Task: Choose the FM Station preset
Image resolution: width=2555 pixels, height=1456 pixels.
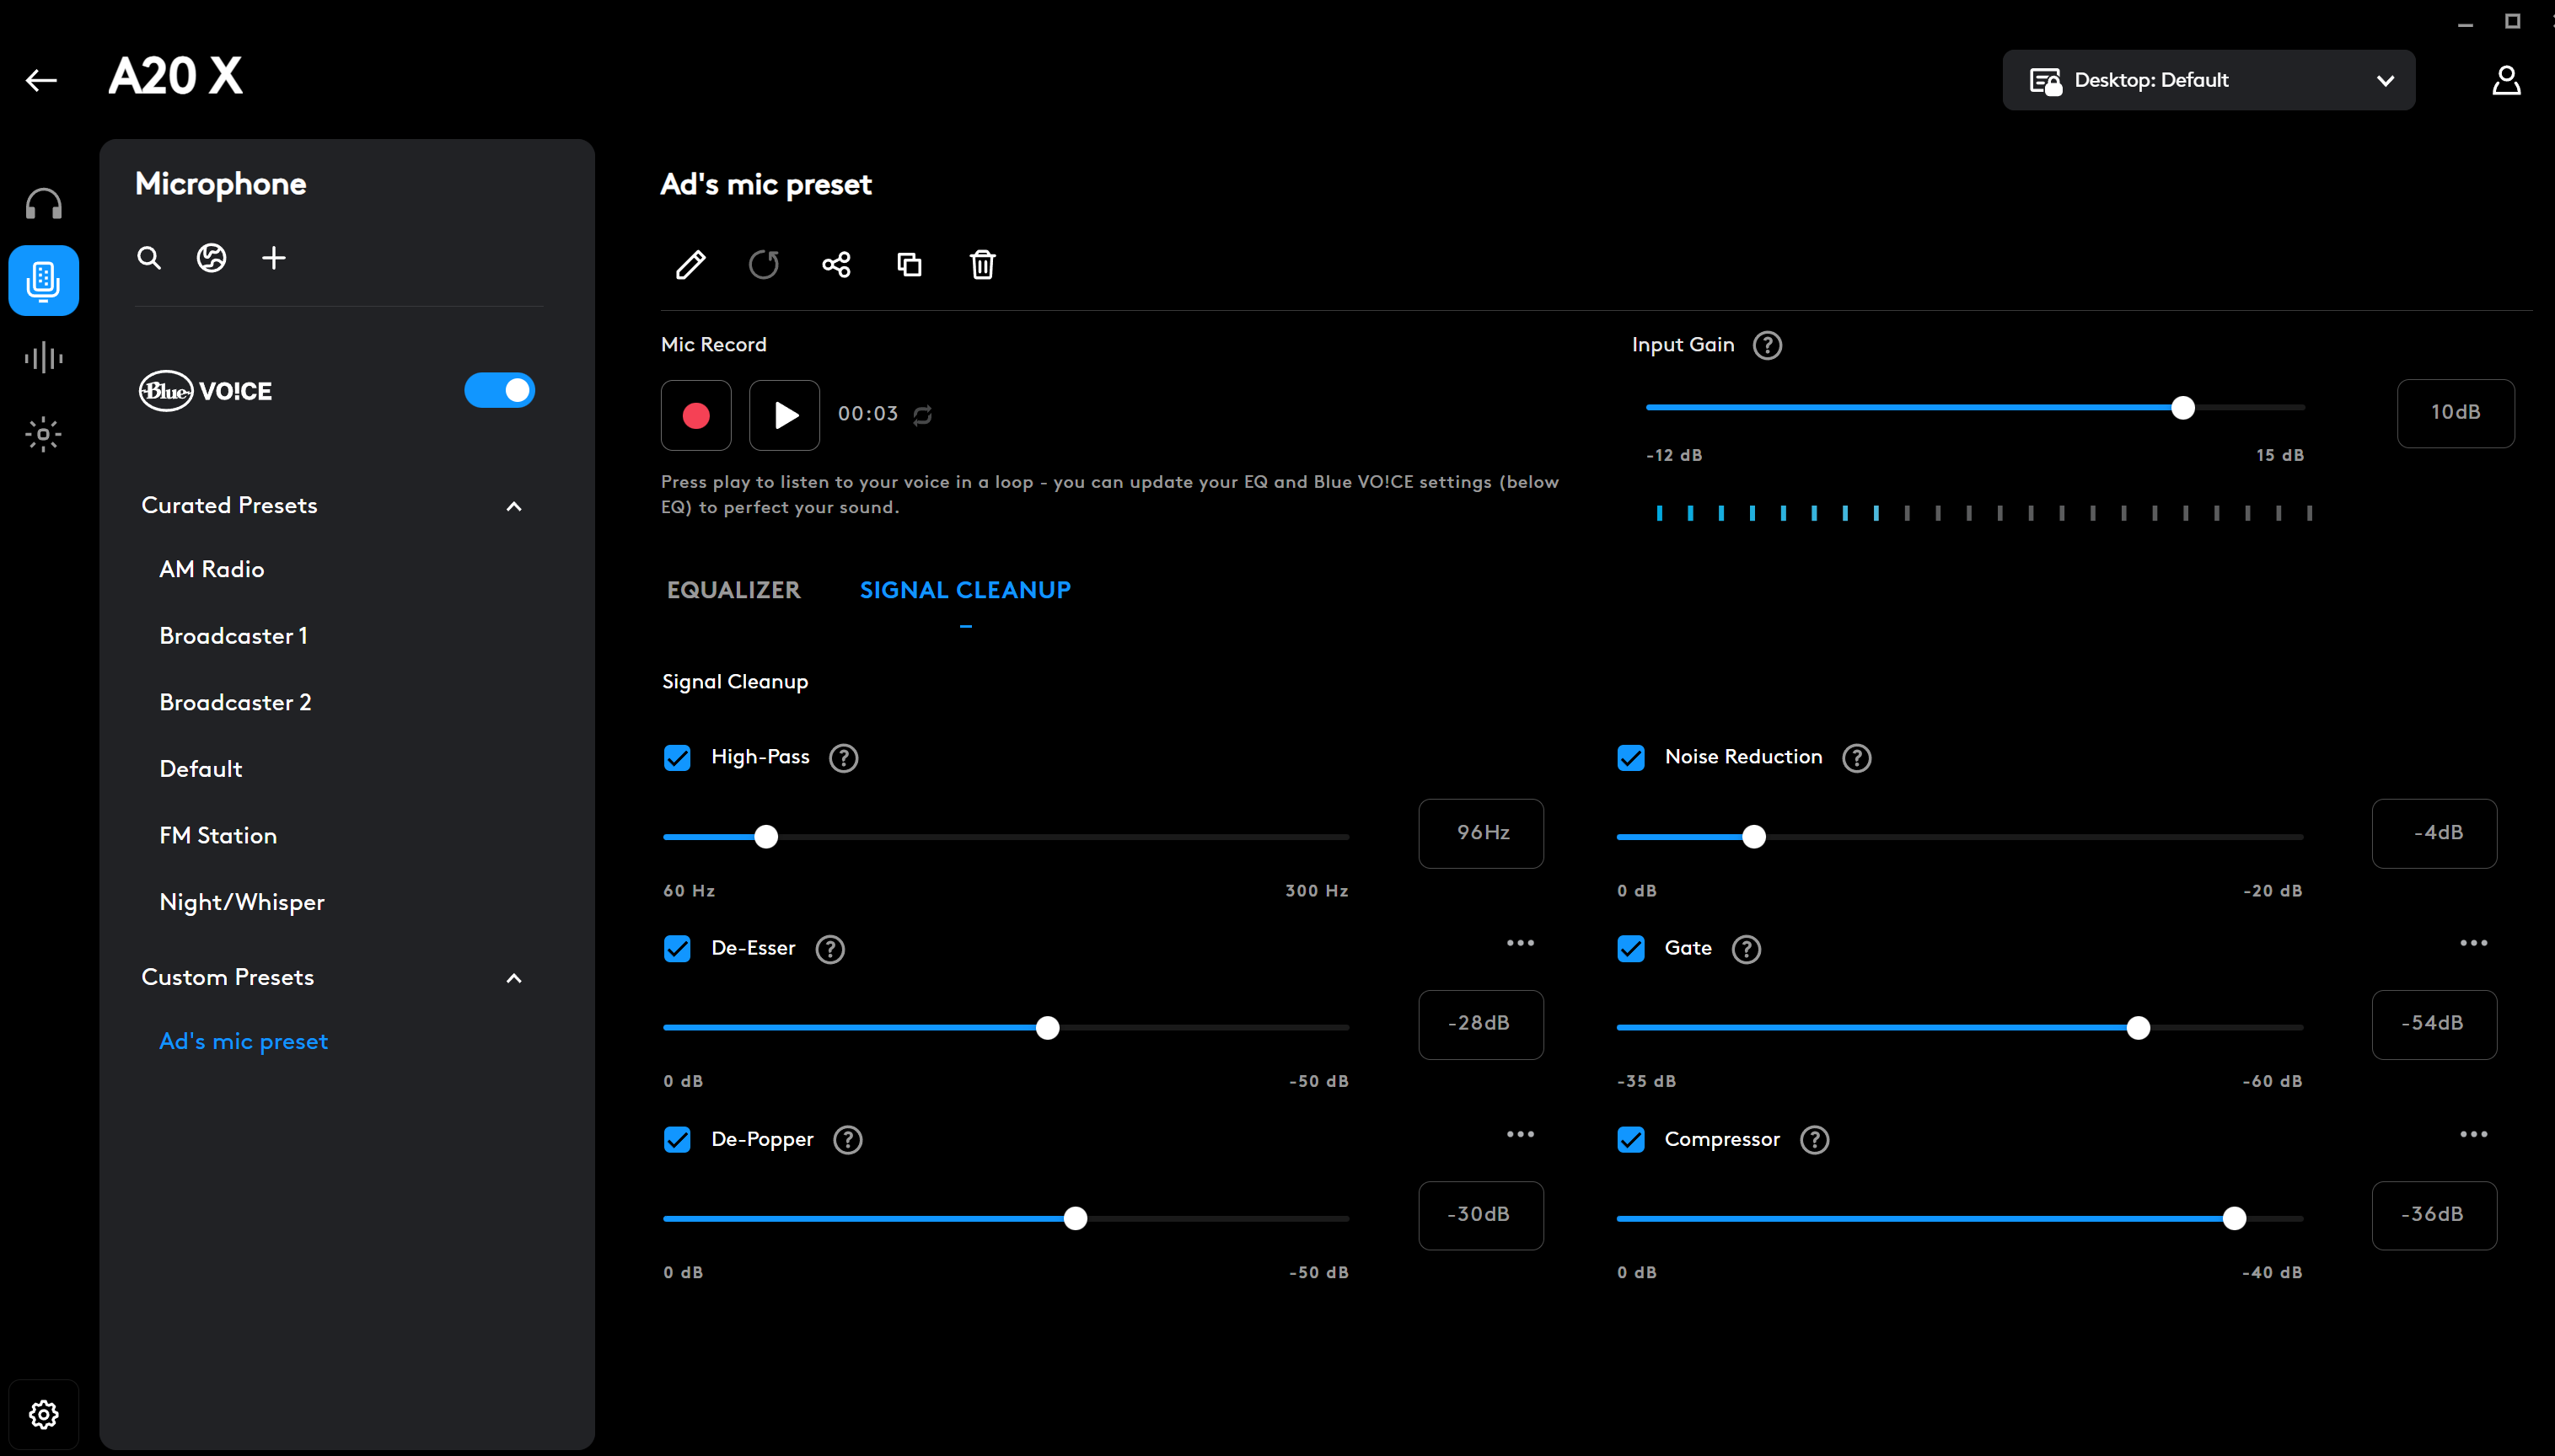Action: tap(218, 836)
